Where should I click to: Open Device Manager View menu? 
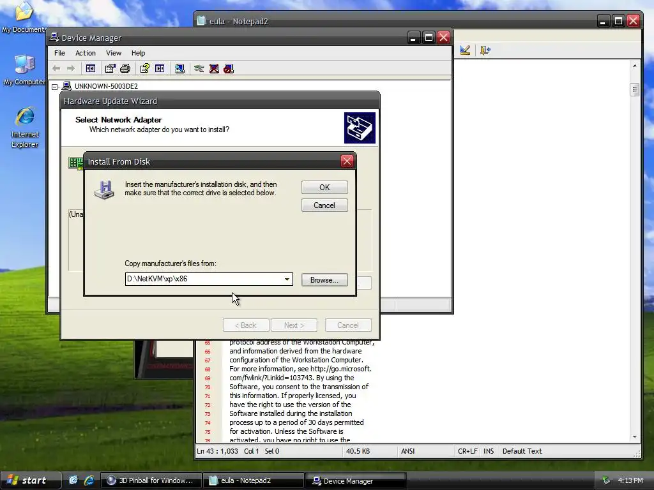point(114,53)
